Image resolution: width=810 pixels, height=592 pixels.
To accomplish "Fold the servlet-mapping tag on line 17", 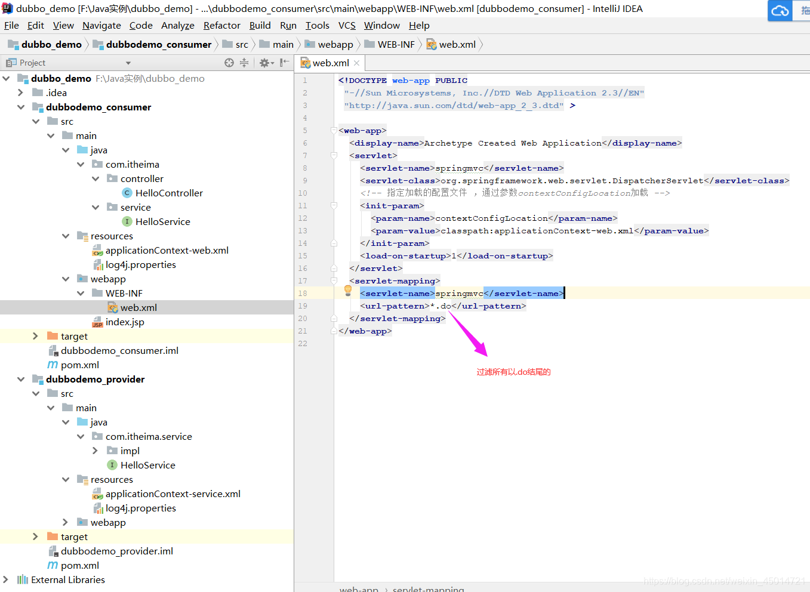I will coord(334,280).
